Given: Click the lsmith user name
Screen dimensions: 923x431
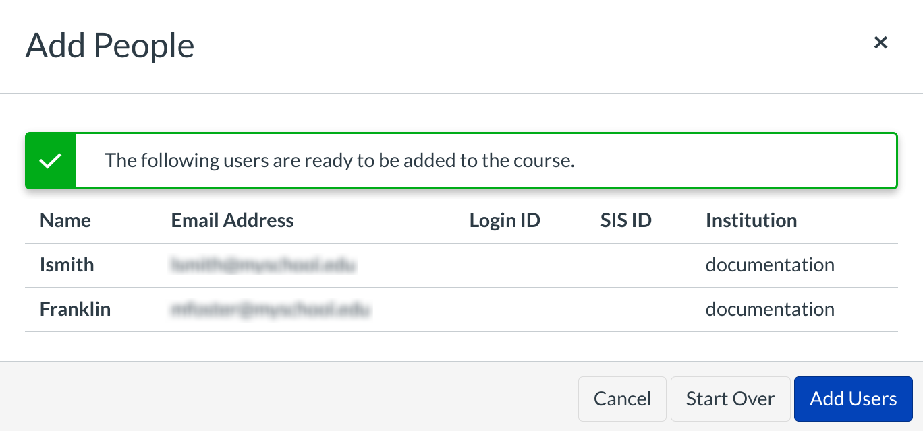Looking at the screenshot, I should click(x=67, y=265).
